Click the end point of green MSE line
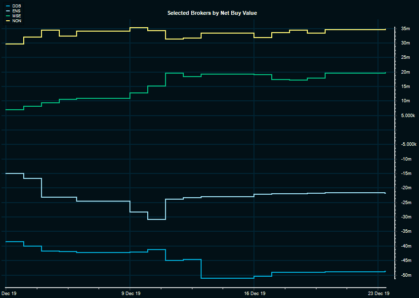The width and height of the screenshot is (419, 298). (x=385, y=73)
